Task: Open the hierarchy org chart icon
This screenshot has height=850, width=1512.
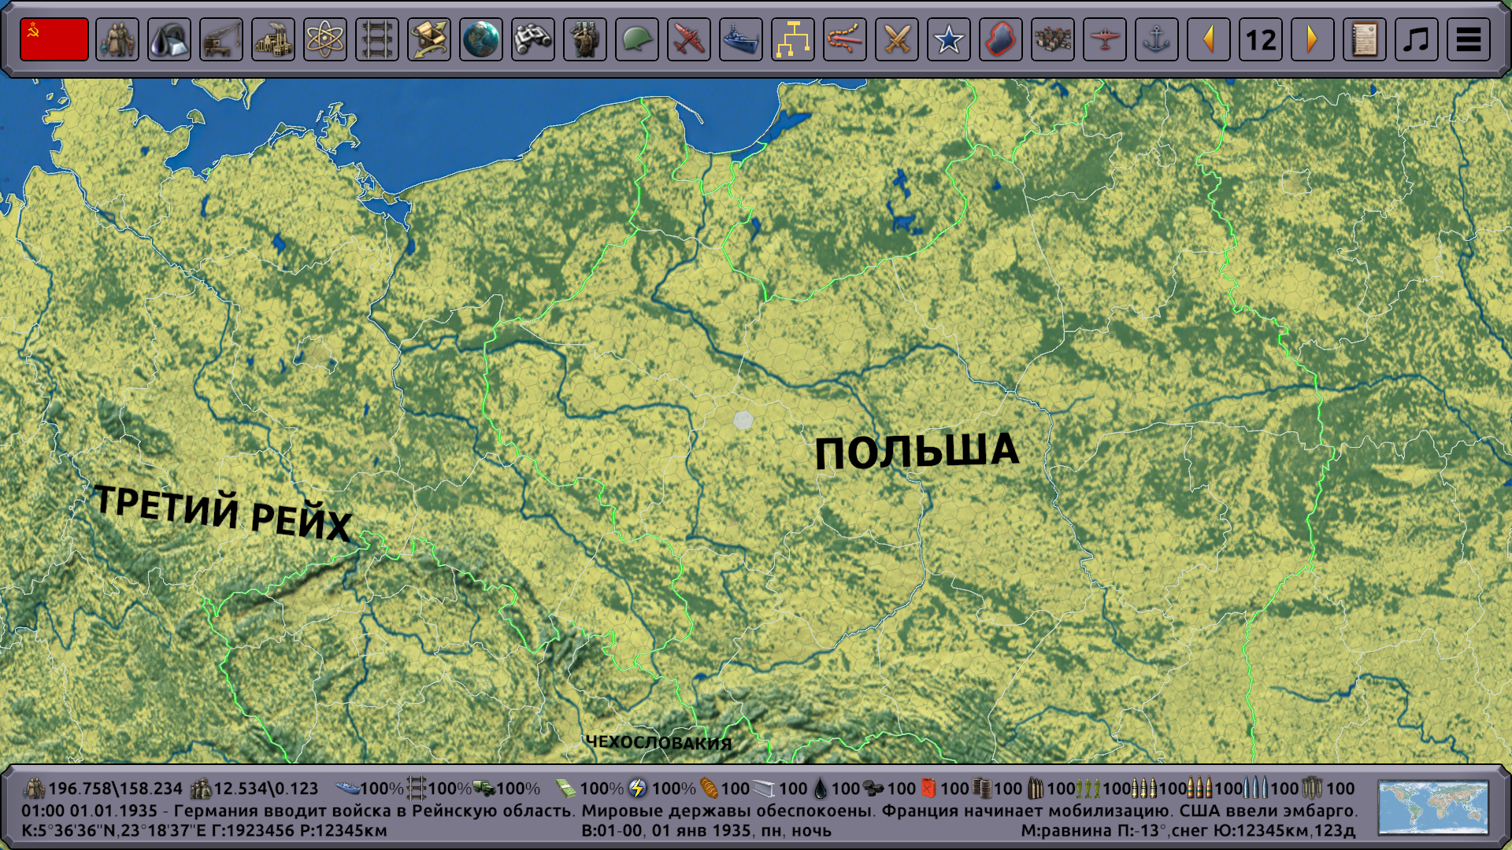Action: 793,39
